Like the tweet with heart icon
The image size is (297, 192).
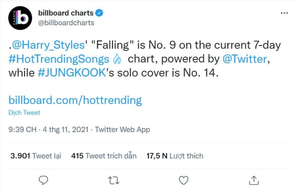(184, 180)
